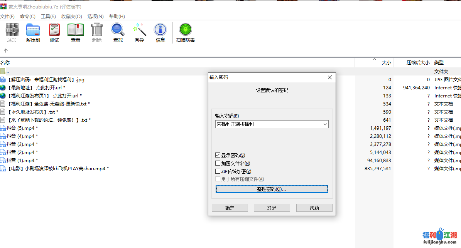Viewport: 461px width, 248px height.
Task: Open the 工具 (Tools) menu
Action: (48, 16)
